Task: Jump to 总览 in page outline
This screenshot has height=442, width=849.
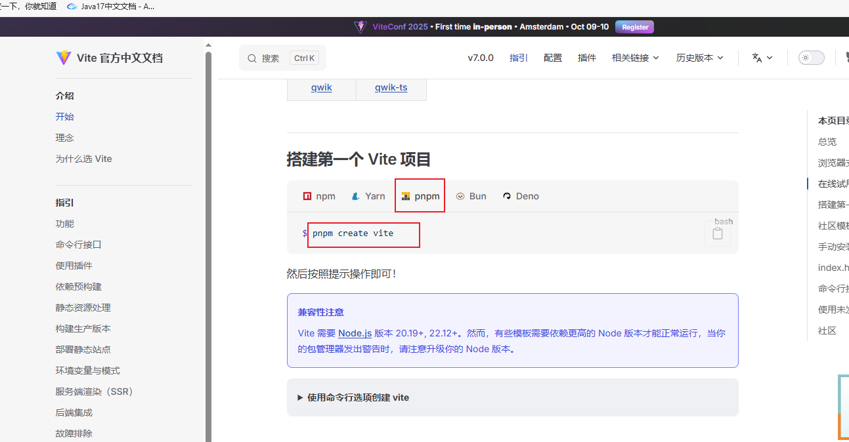Action: 827,142
